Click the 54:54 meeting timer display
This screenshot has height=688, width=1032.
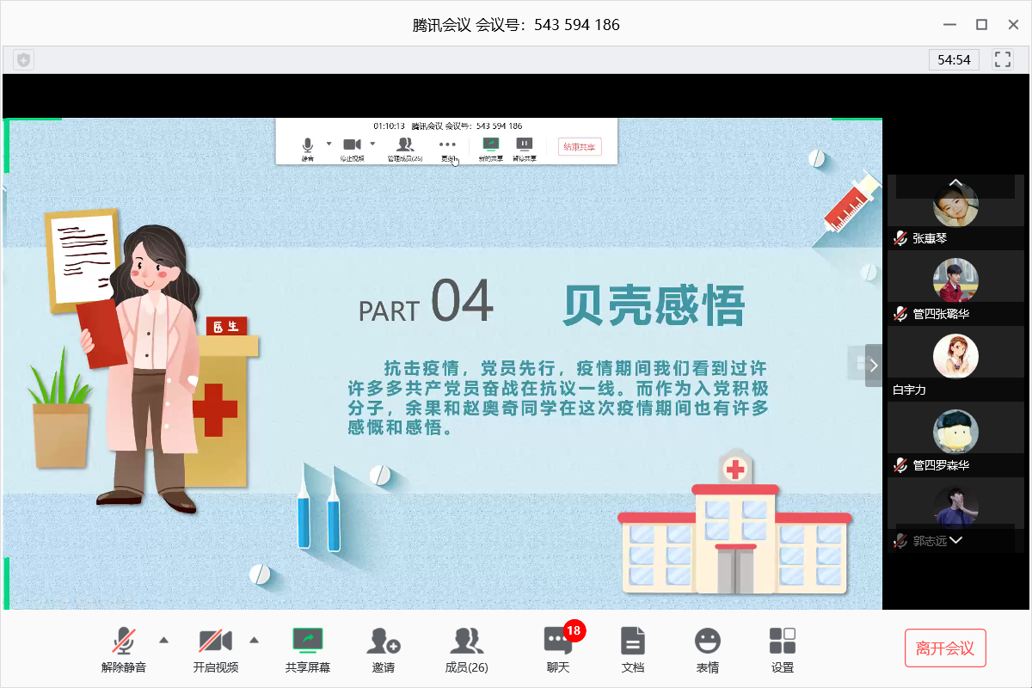pyautogui.click(x=954, y=59)
